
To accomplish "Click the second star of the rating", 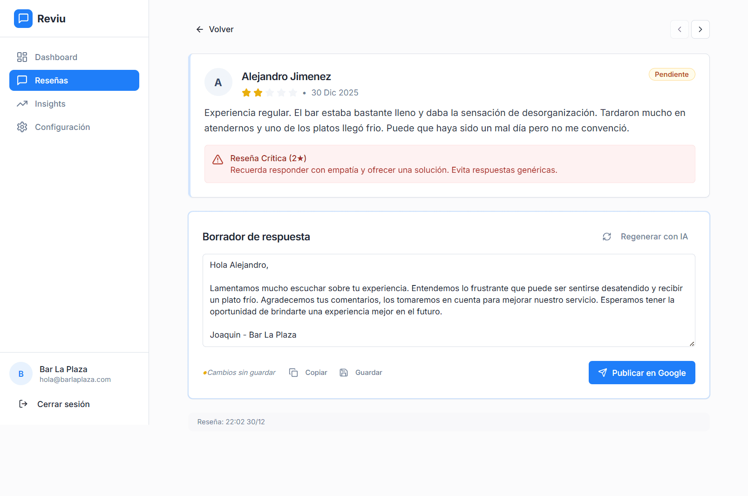I will coord(258,93).
